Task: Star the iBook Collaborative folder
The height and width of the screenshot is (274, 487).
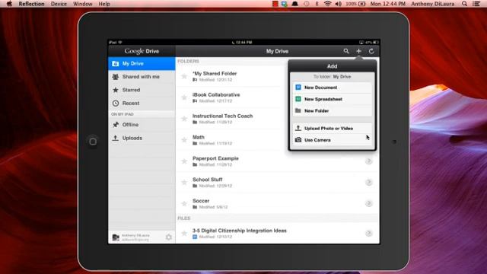Action: (184, 97)
